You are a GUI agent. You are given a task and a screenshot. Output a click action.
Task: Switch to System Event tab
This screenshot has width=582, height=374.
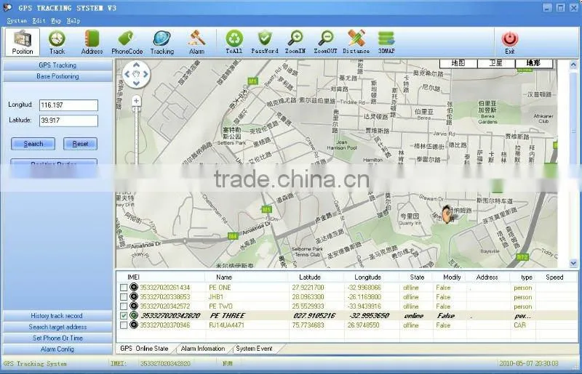(x=254, y=349)
